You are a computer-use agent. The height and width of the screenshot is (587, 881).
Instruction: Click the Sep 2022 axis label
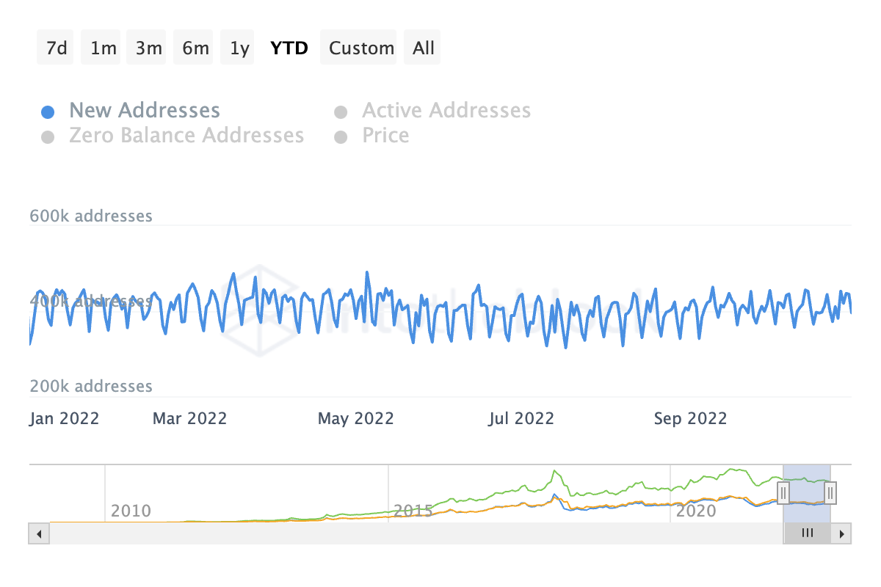[690, 419]
